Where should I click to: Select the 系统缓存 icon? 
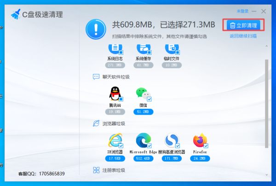(x=144, y=49)
